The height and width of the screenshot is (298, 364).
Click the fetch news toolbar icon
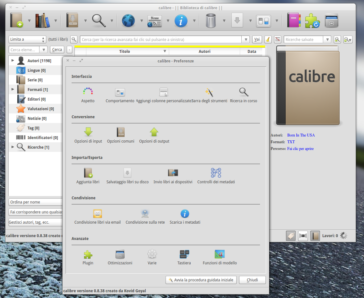tap(155, 21)
